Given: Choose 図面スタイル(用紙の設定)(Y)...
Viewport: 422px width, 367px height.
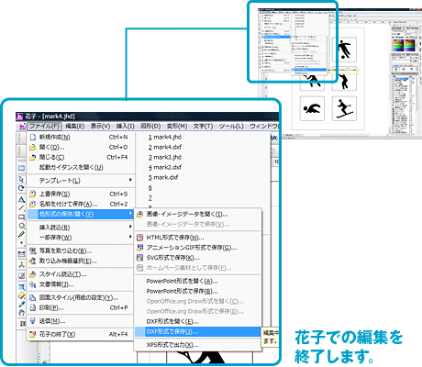Looking at the screenshot, I should (x=82, y=297).
